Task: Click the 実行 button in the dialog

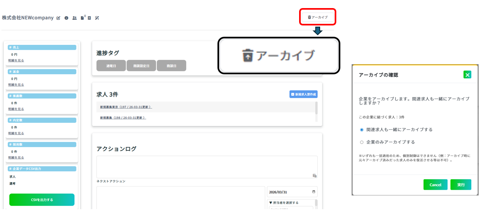Action: [461, 185]
